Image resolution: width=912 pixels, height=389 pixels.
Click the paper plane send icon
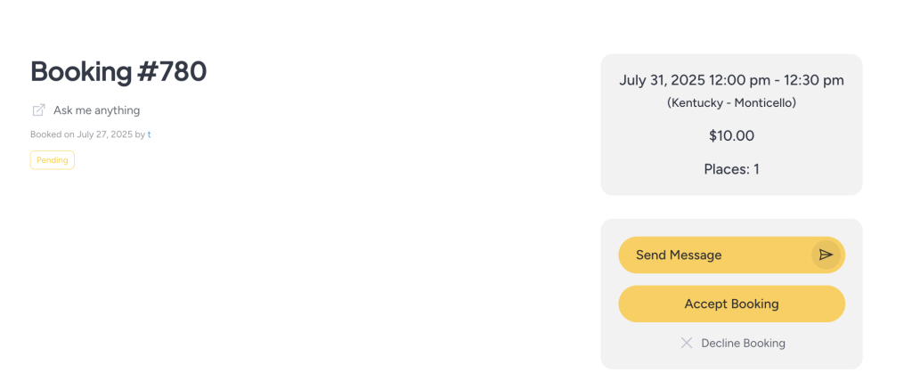(x=826, y=255)
